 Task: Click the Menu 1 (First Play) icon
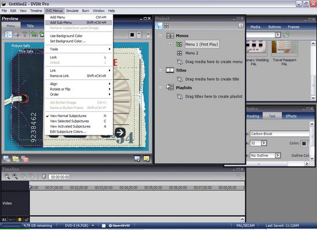179,44
